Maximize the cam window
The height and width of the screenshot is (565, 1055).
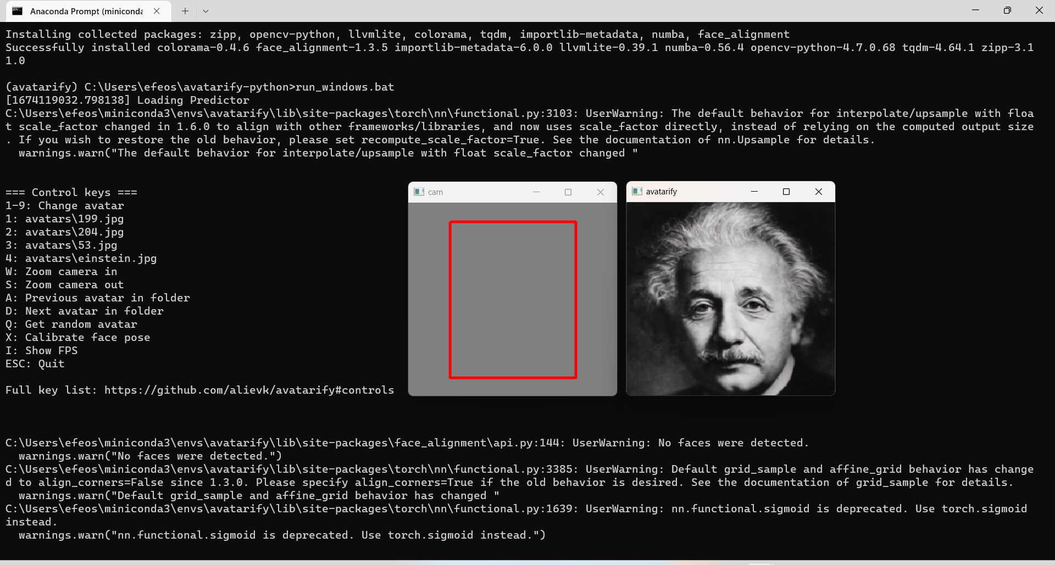click(569, 192)
